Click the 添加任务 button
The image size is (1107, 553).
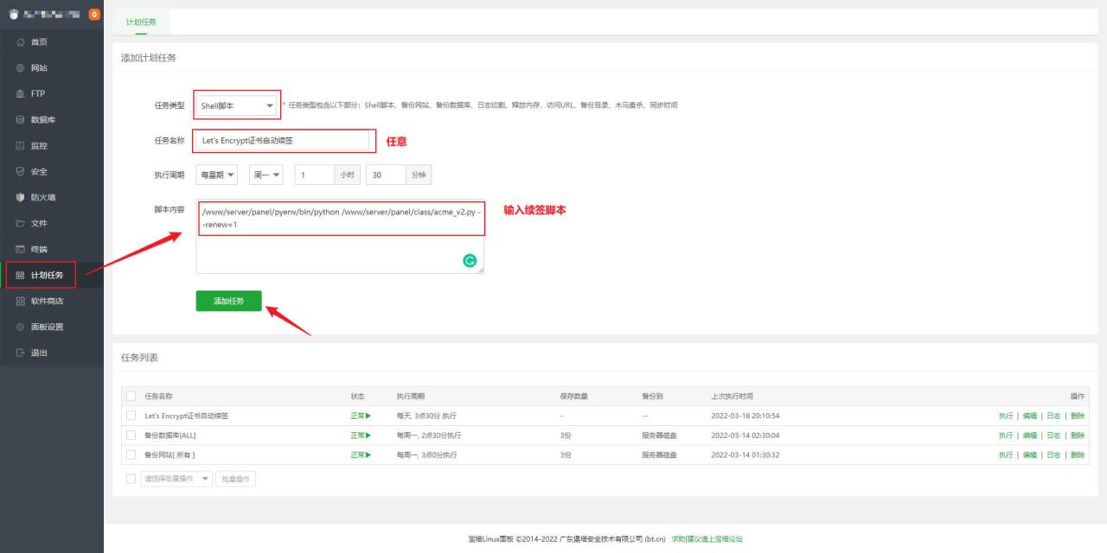(230, 301)
